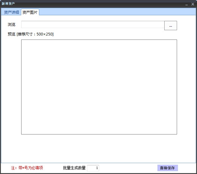
Task: Click empty title bar area near minimize button
Action: pos(168,4)
